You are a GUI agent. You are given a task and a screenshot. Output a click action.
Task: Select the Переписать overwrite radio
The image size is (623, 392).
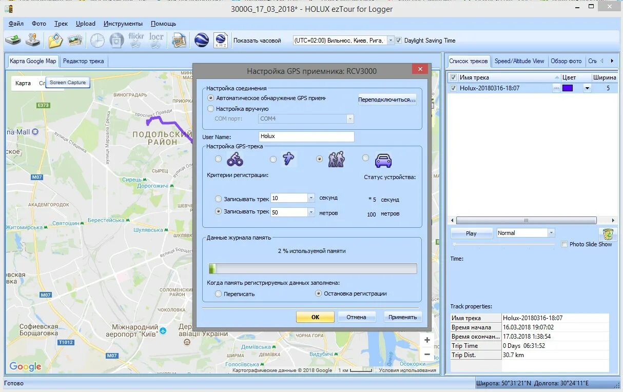219,294
